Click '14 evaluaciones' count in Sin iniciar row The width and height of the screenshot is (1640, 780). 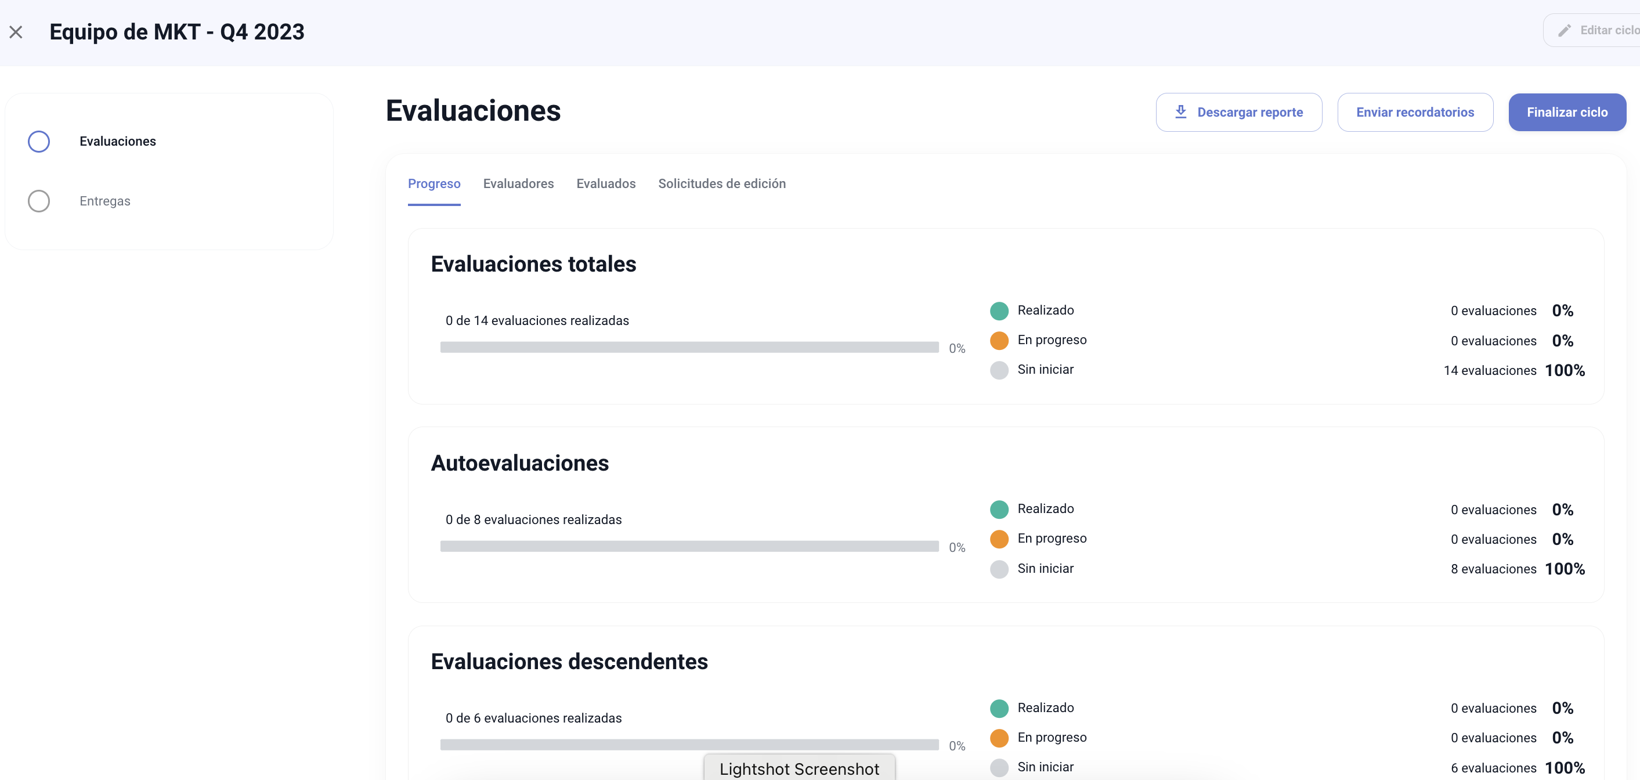click(1490, 371)
